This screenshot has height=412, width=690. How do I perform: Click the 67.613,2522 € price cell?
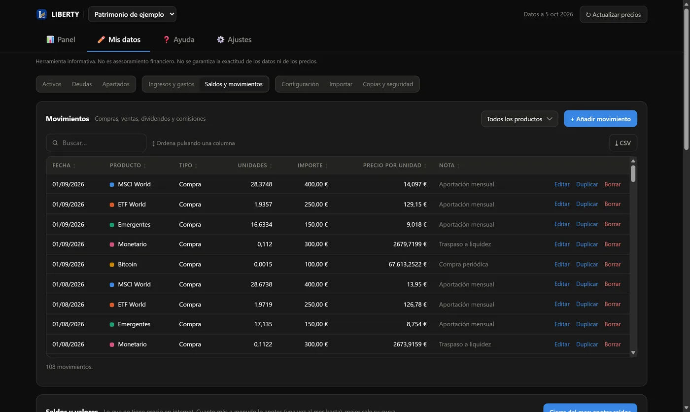click(407, 264)
